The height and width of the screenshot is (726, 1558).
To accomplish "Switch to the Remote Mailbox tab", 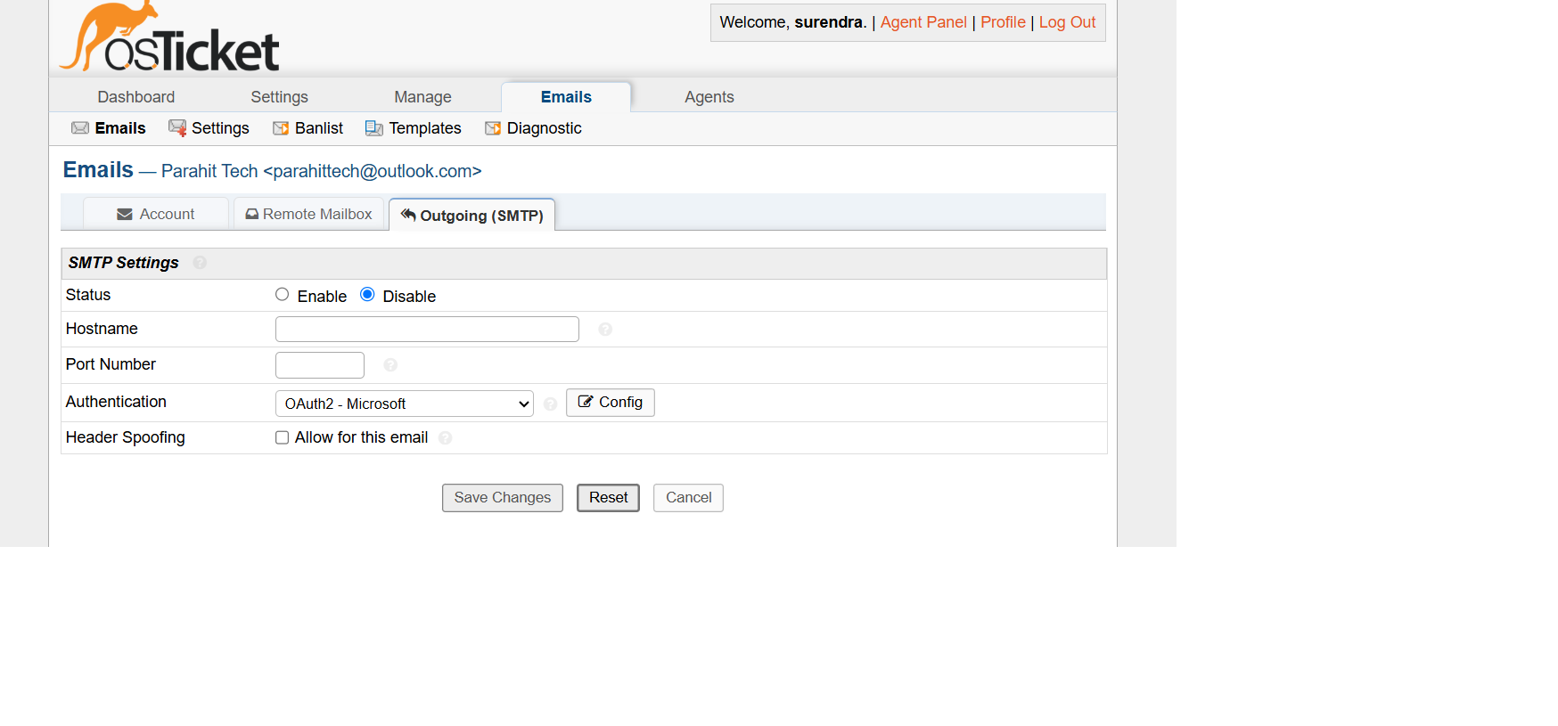I will point(308,214).
